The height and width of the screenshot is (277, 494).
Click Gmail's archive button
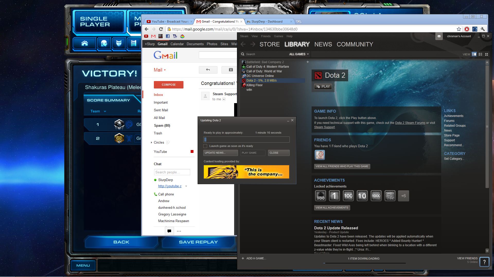click(x=231, y=70)
